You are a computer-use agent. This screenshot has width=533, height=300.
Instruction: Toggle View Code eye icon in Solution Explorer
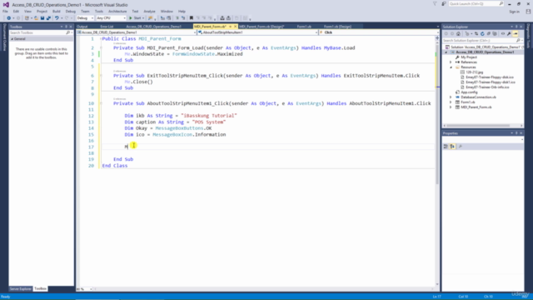[x=503, y=33]
